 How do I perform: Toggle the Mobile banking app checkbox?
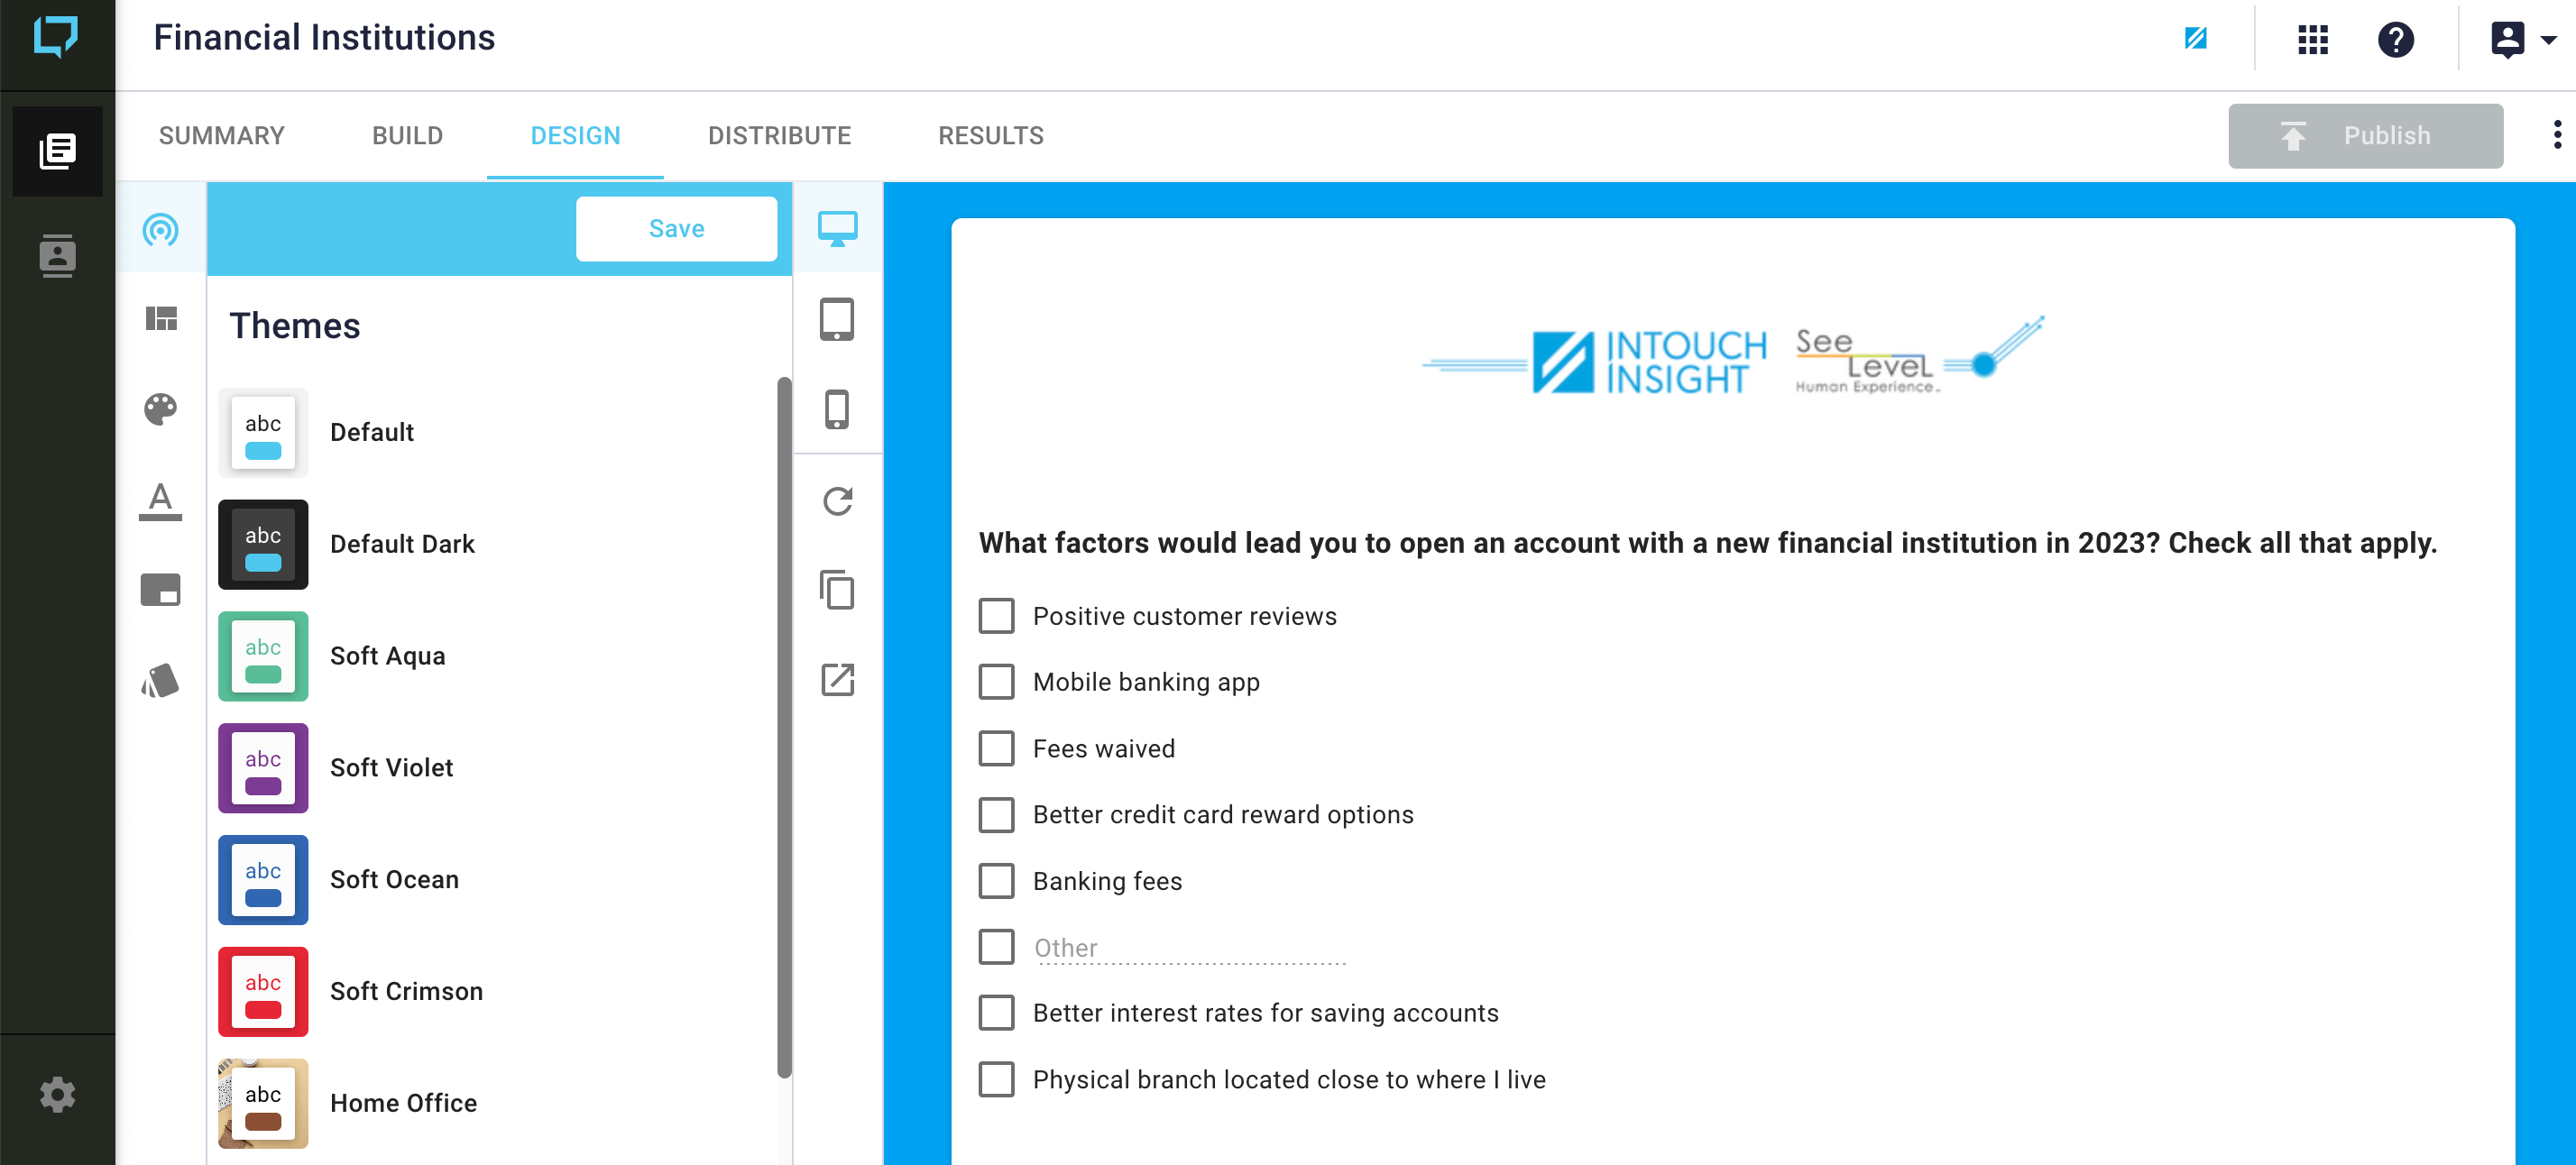[998, 682]
